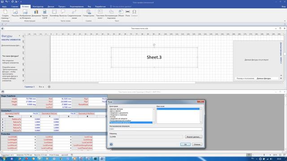
Task: Close the shape data side panel
Action: tap(281, 78)
